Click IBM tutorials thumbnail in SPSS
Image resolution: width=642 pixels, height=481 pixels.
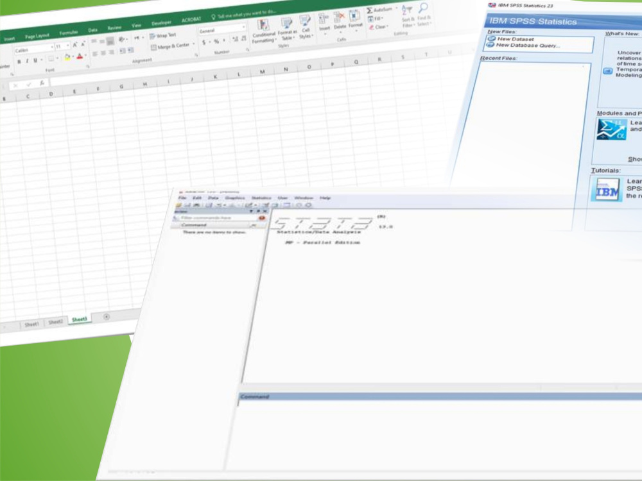click(607, 189)
